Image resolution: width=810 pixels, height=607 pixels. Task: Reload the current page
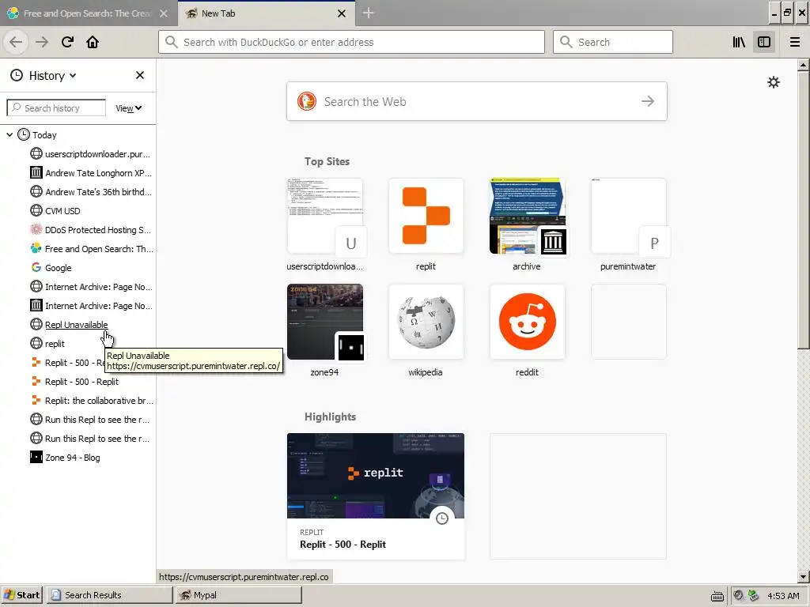tap(67, 42)
